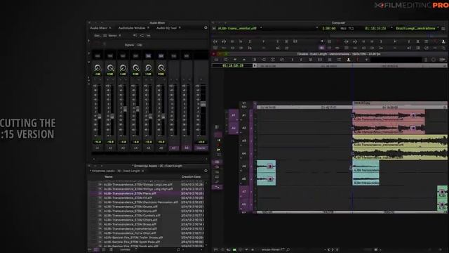Toggle highlighted record track A7 selector
This screenshot has width=449, height=253.
(244, 192)
